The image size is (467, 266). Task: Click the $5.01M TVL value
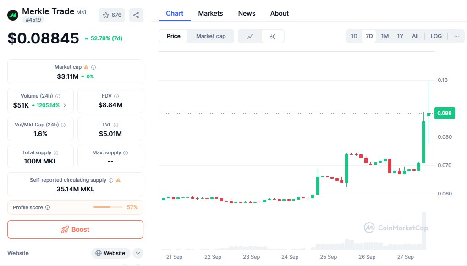click(x=110, y=134)
